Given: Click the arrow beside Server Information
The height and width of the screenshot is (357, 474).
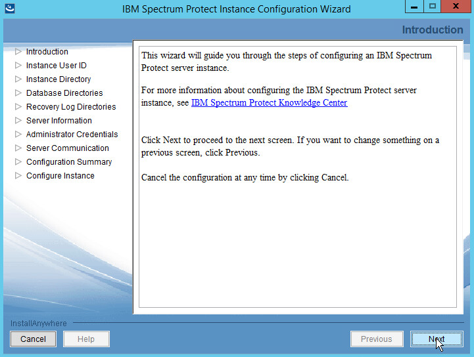Looking at the screenshot, I should tap(18, 121).
